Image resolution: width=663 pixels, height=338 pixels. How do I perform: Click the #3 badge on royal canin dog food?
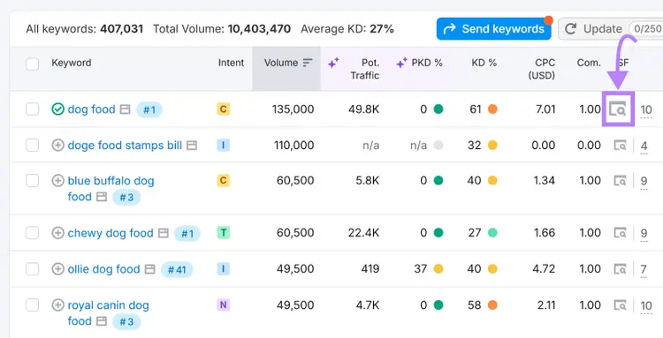pyautogui.click(x=126, y=322)
